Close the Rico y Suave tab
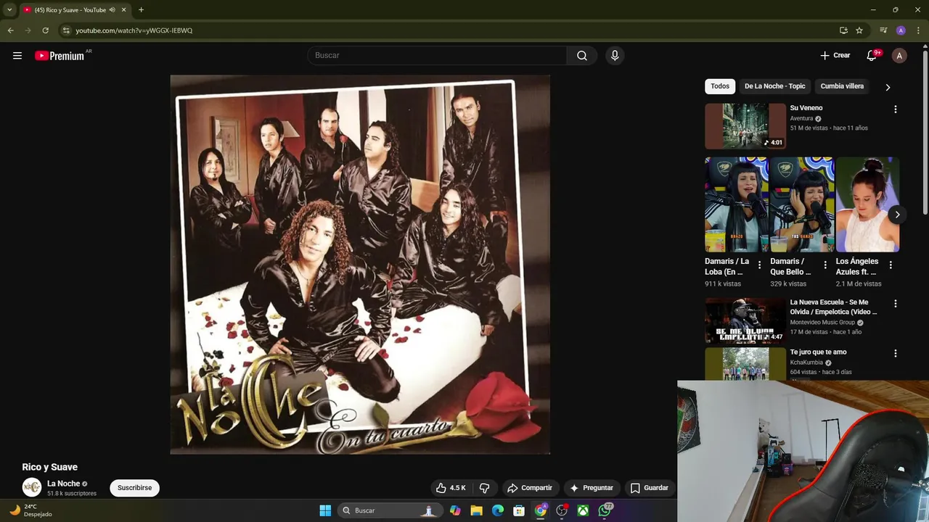929x522 pixels. 123,9
